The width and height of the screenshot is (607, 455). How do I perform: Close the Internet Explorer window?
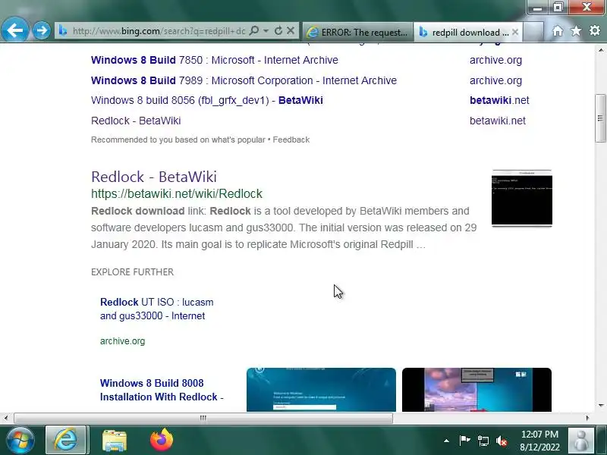click(587, 8)
